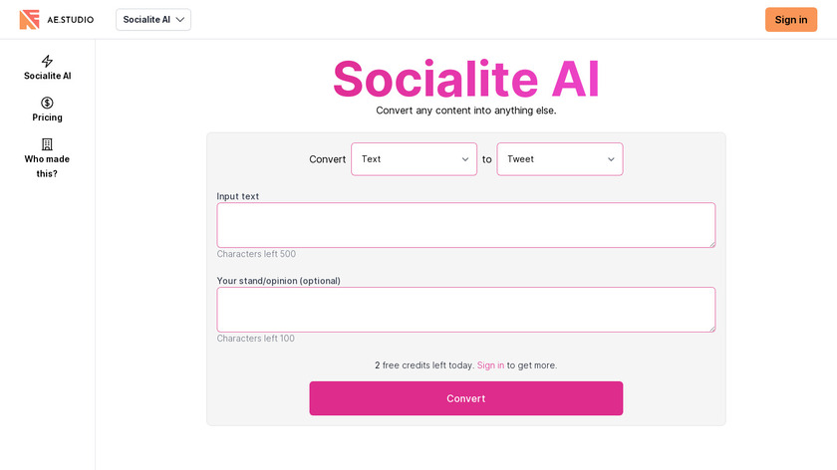Follow the Sign in link near credits
Image resolution: width=837 pixels, height=470 pixels.
click(490, 365)
